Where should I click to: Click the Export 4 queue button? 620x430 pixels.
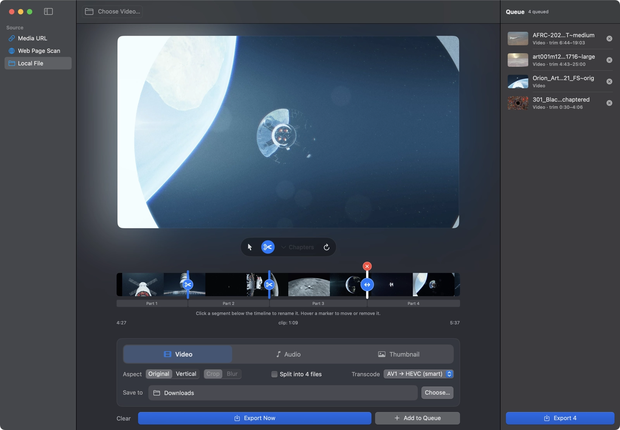click(560, 418)
